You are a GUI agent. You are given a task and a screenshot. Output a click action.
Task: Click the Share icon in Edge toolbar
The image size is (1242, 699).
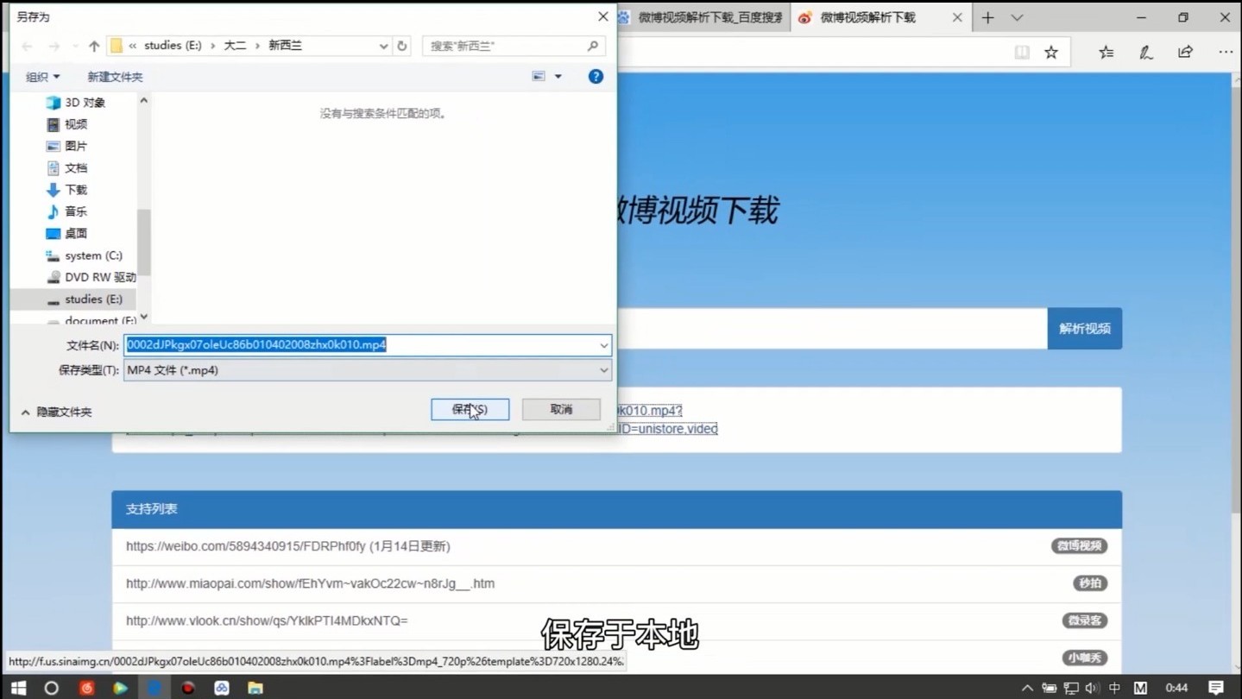[x=1184, y=52]
